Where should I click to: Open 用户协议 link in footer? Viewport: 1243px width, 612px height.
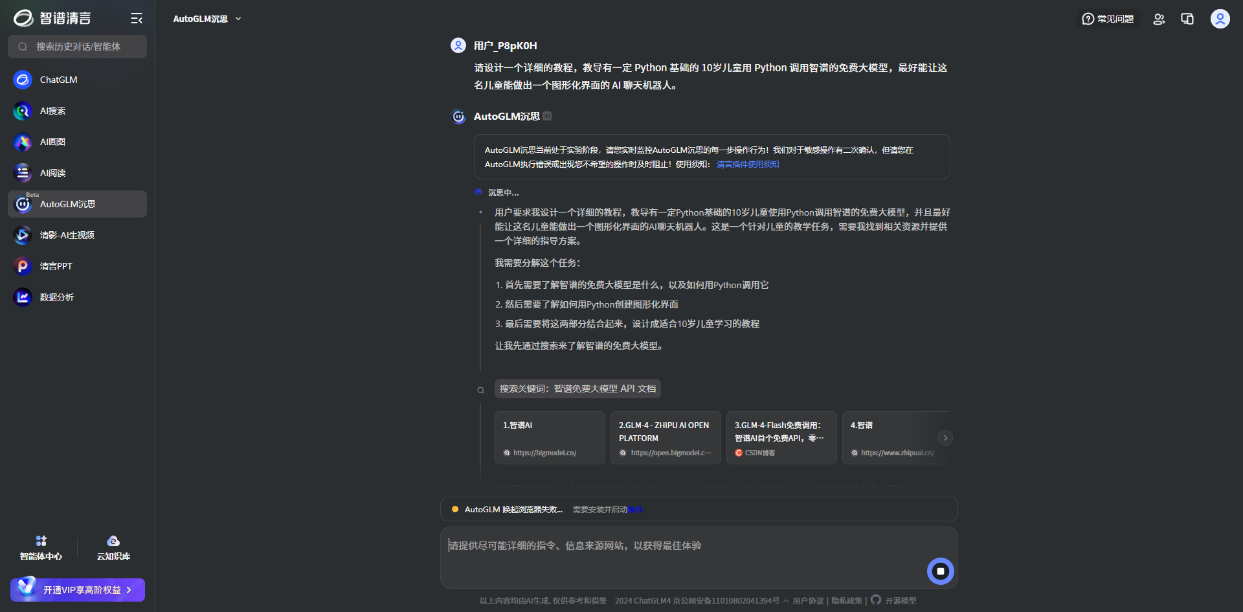[808, 601]
